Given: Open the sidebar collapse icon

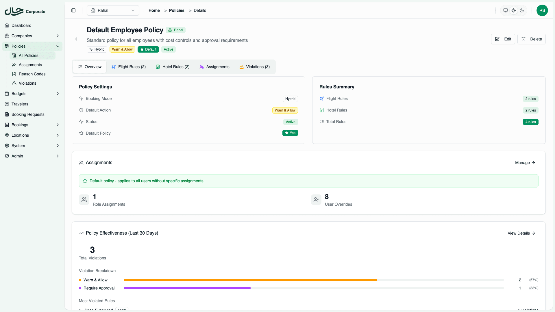Looking at the screenshot, I should (73, 10).
